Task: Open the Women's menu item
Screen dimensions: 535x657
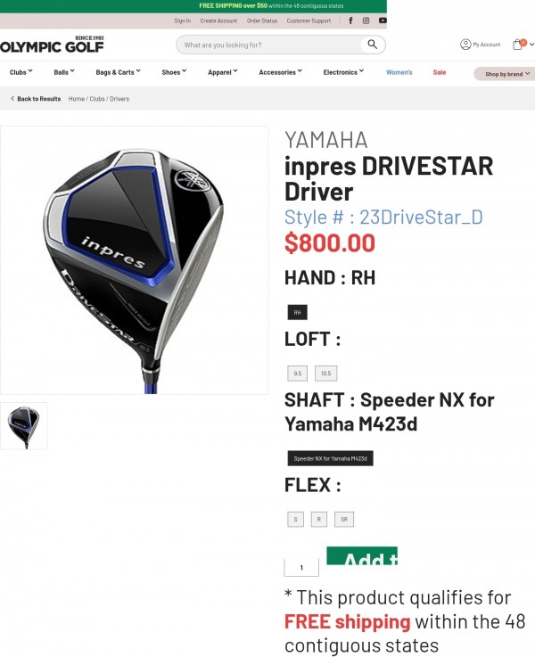Action: [399, 72]
